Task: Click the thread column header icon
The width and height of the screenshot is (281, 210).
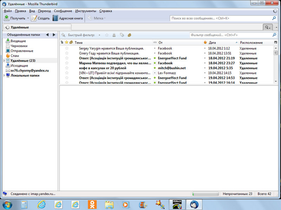Action: 62,42
